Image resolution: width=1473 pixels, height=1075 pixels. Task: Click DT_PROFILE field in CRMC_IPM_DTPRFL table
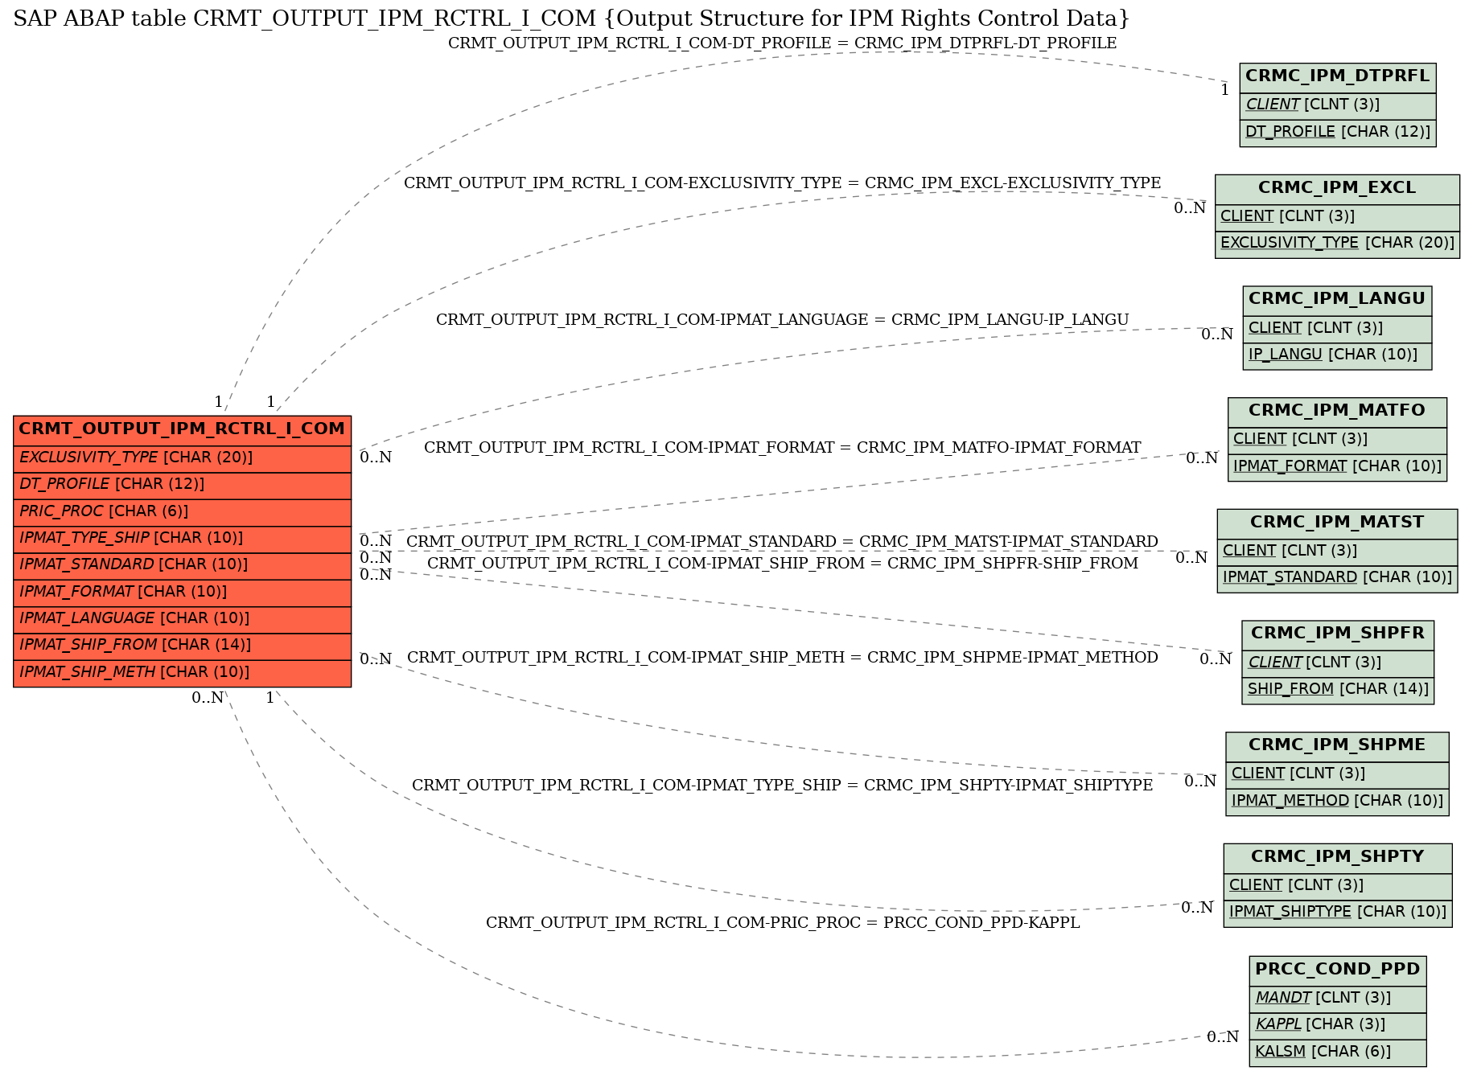click(x=1337, y=132)
